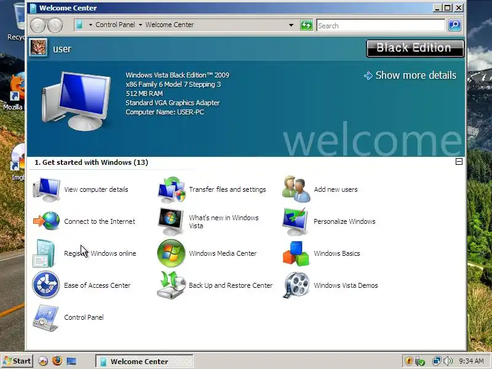Click Back Up and Restore Center label
The image size is (492, 369).
pos(231,285)
